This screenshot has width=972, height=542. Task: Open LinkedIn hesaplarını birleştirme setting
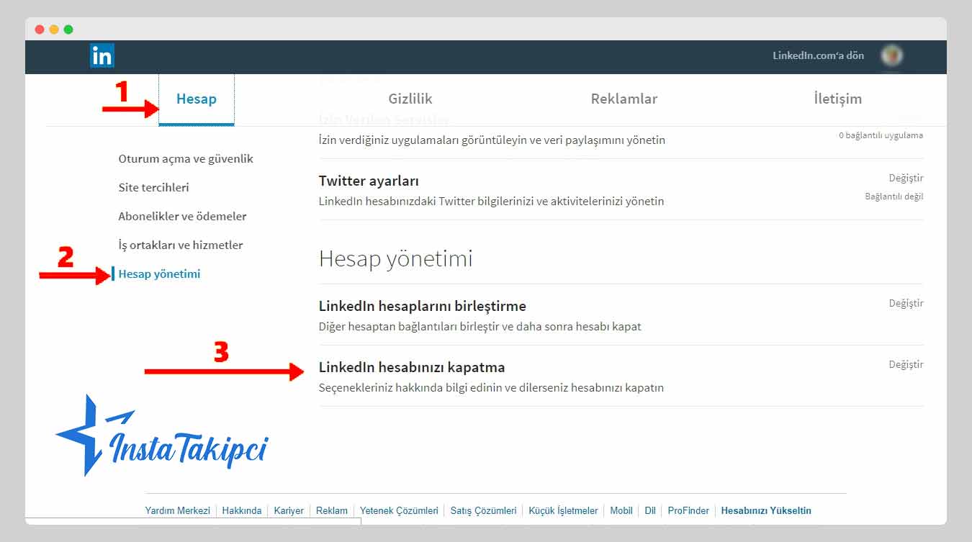[x=621, y=315]
